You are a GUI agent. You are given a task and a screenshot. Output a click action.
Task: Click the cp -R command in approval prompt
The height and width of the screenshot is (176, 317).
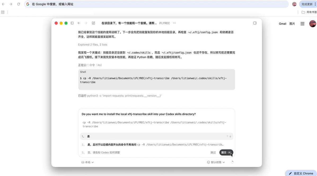point(154,124)
